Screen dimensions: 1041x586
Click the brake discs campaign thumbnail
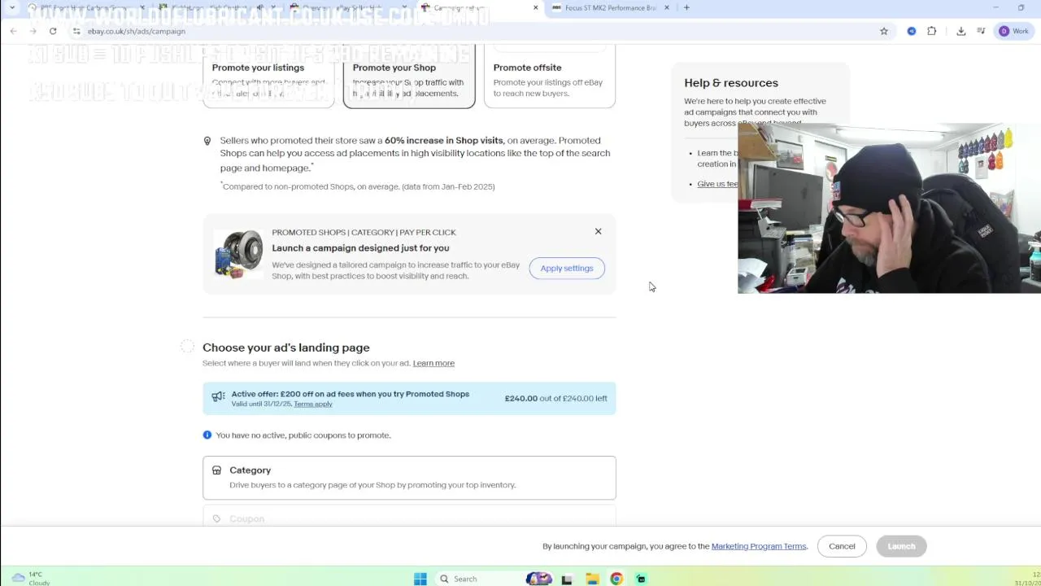(238, 255)
